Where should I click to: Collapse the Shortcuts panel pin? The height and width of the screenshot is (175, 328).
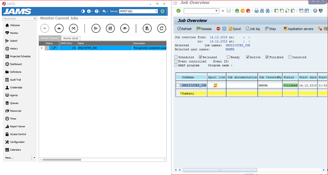(35, 19)
